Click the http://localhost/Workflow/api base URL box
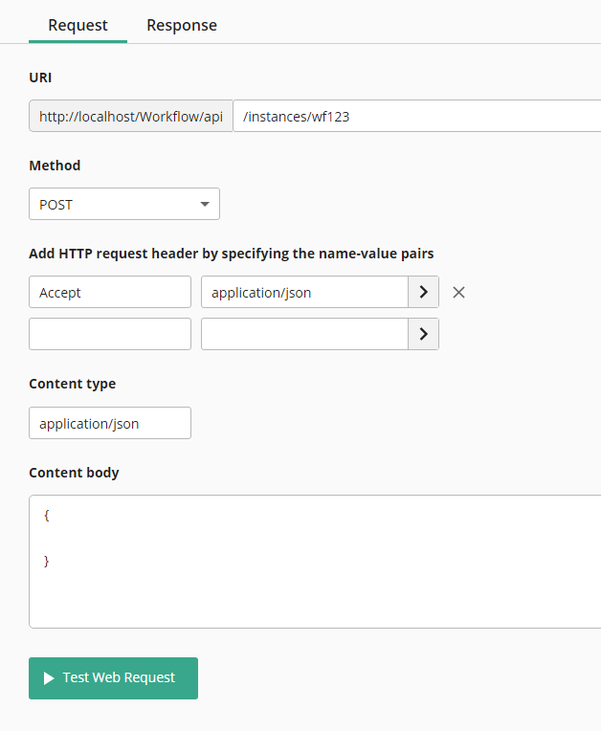601x731 pixels. (131, 116)
